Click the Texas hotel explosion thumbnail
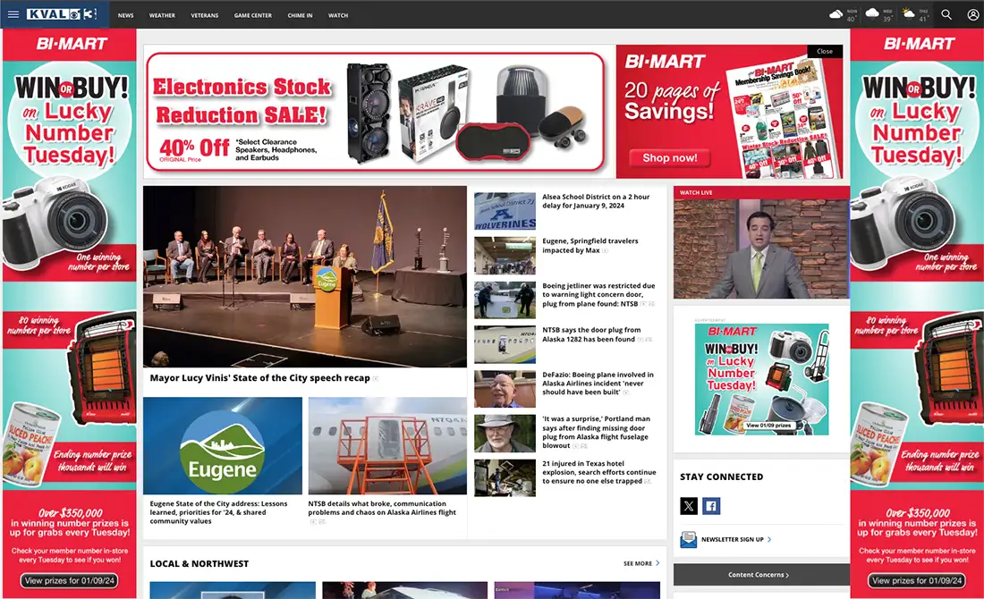This screenshot has width=984, height=599. click(505, 478)
